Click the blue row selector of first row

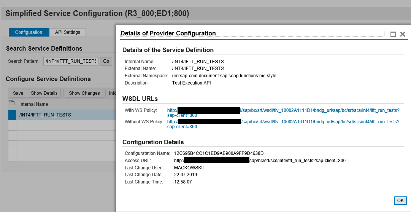pyautogui.click(x=12, y=115)
